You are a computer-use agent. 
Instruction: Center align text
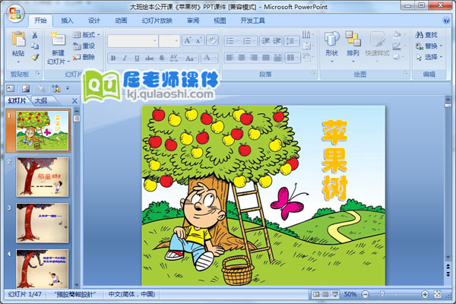click(242, 58)
